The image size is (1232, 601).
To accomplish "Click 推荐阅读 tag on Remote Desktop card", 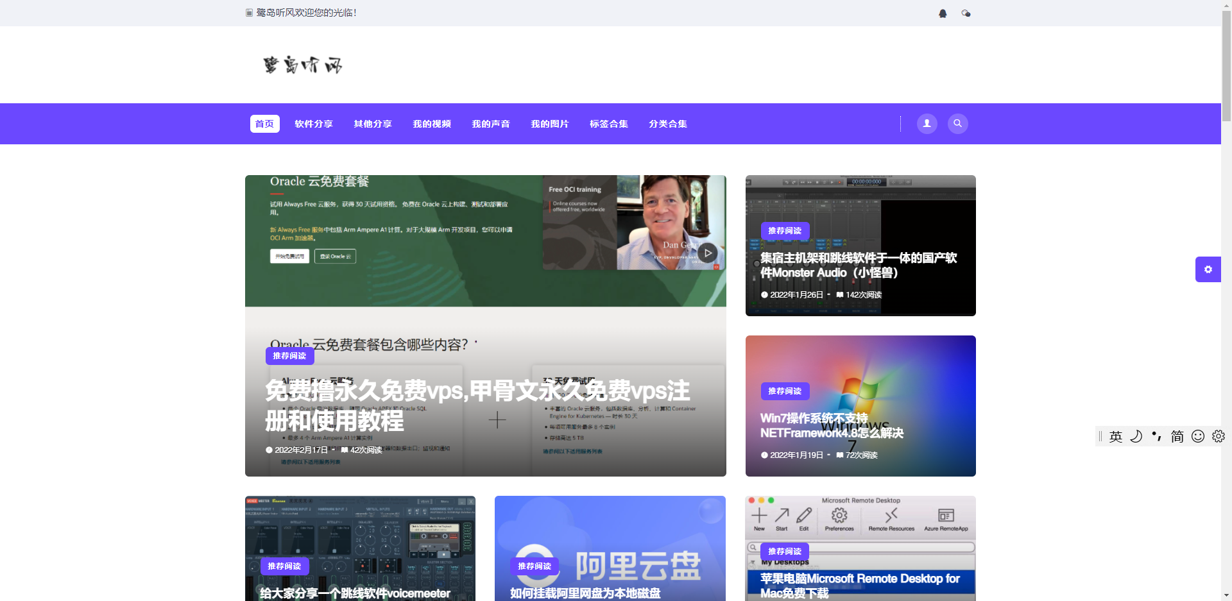I will pos(785,552).
